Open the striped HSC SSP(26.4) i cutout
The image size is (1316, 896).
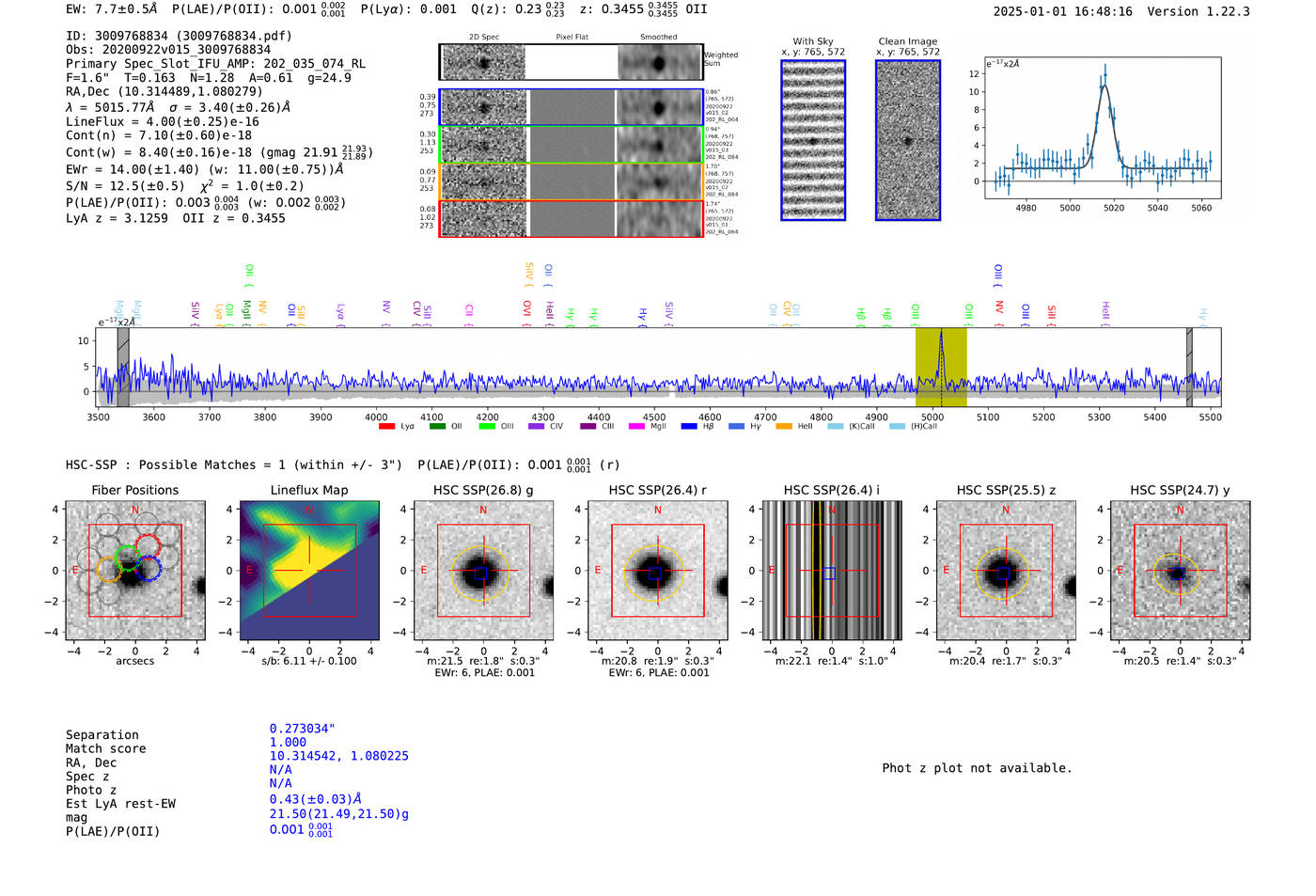tap(831, 571)
